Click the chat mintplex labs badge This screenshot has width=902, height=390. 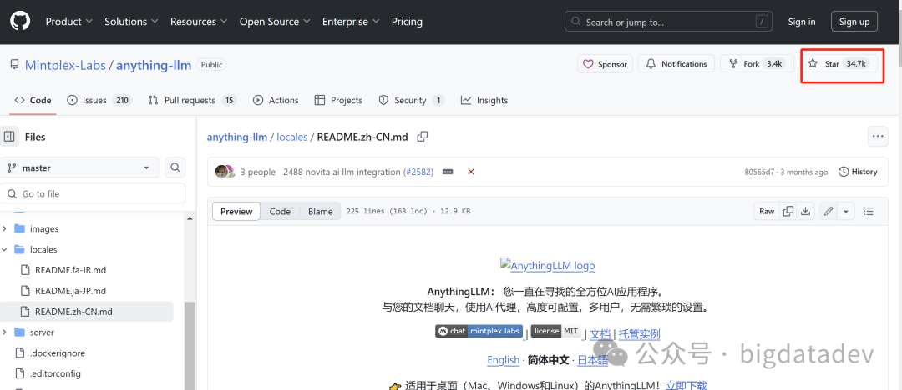click(x=479, y=332)
